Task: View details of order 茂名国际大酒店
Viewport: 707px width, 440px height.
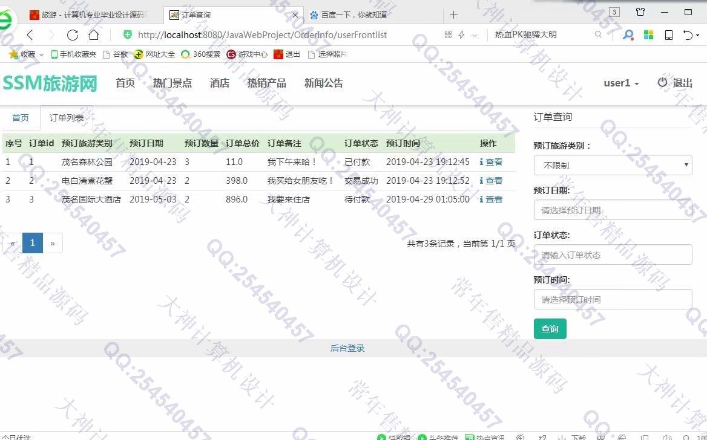Action: click(491, 199)
